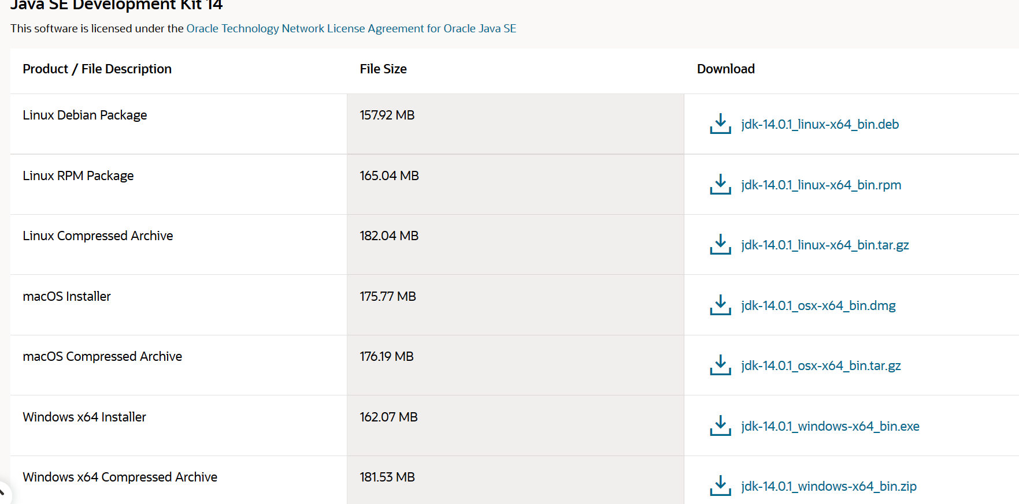Click the 'Product / File Description' column header
Screen dimensions: 1019x504
[97, 69]
